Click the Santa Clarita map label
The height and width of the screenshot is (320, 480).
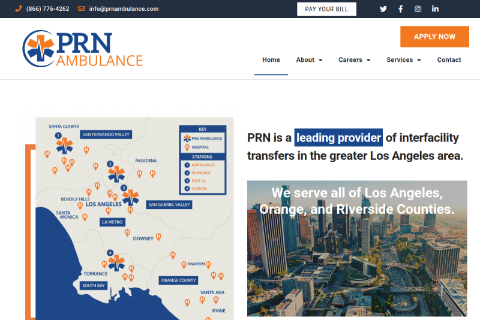coord(64,126)
